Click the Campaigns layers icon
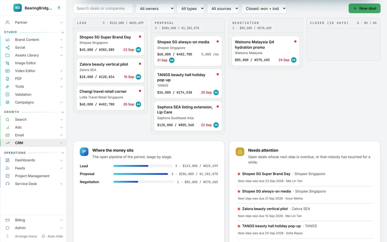 click(8, 102)
